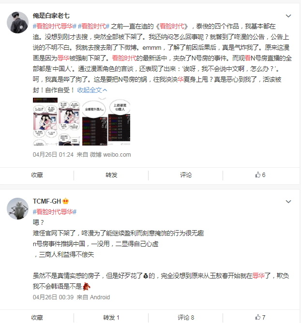Like the TCMF-GH post with 7 likes

point(260,317)
